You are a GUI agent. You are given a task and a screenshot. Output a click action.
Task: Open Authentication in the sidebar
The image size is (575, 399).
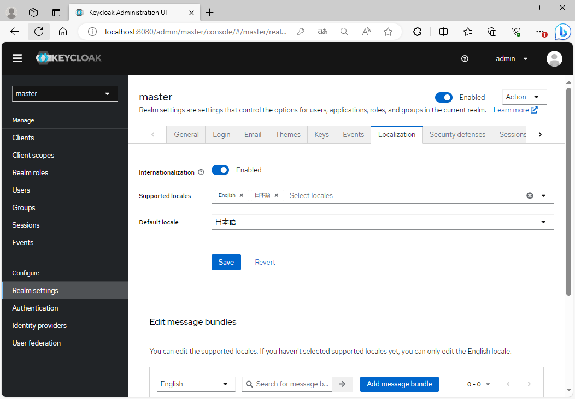[65, 308]
